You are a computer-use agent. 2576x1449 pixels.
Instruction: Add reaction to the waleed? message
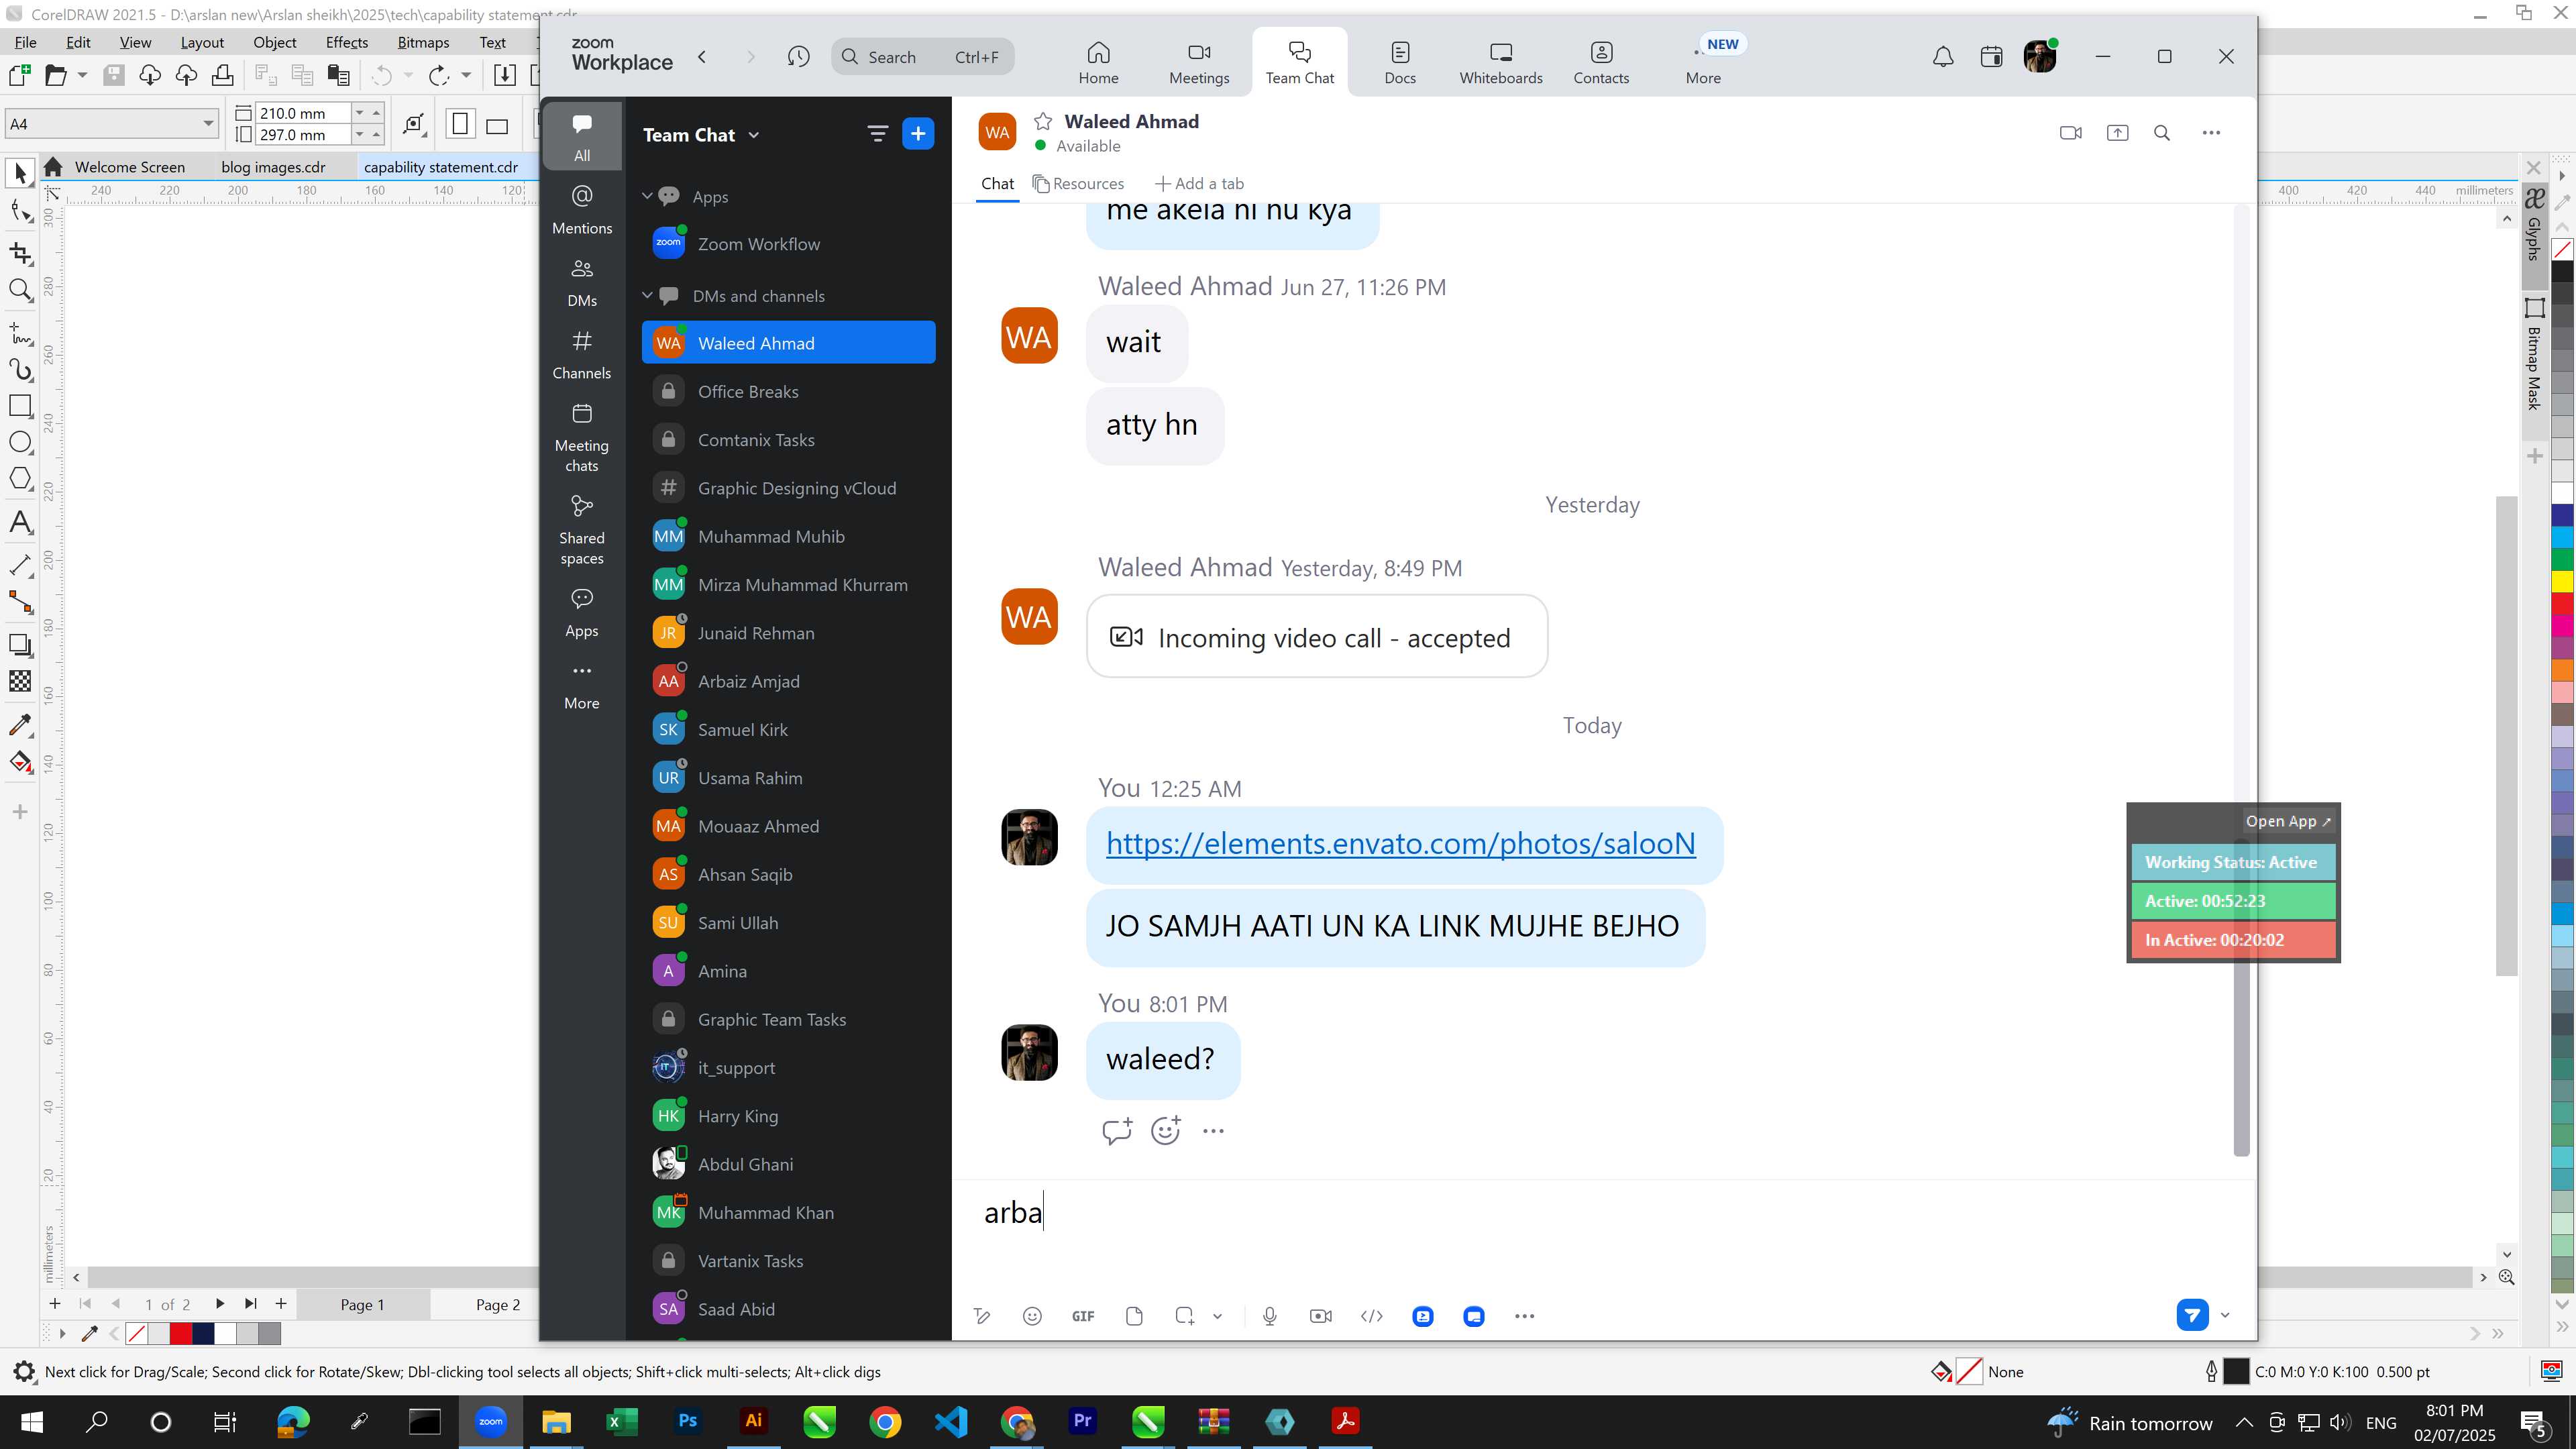(1166, 1130)
